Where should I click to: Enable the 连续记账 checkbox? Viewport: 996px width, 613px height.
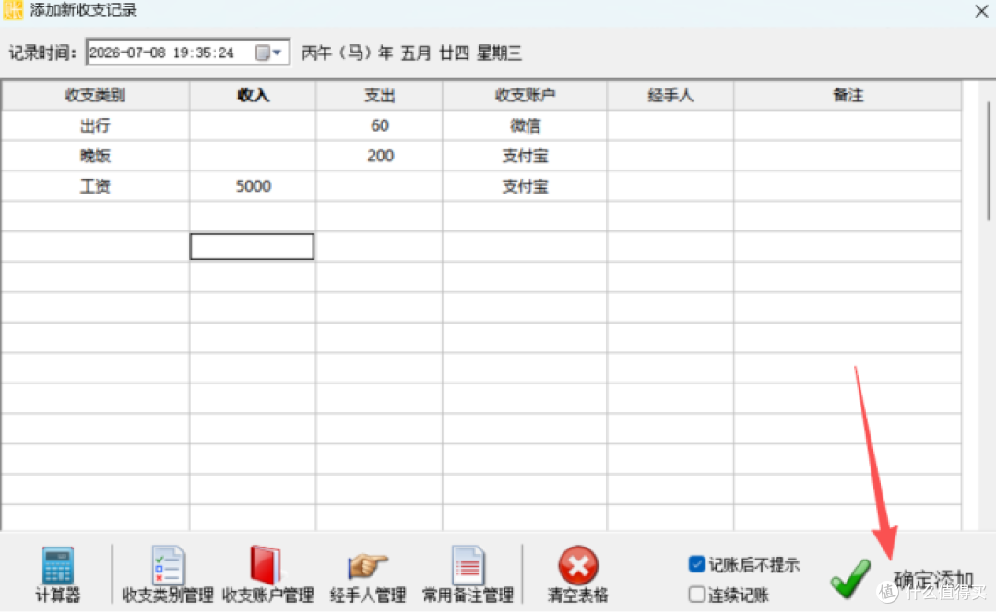(696, 595)
